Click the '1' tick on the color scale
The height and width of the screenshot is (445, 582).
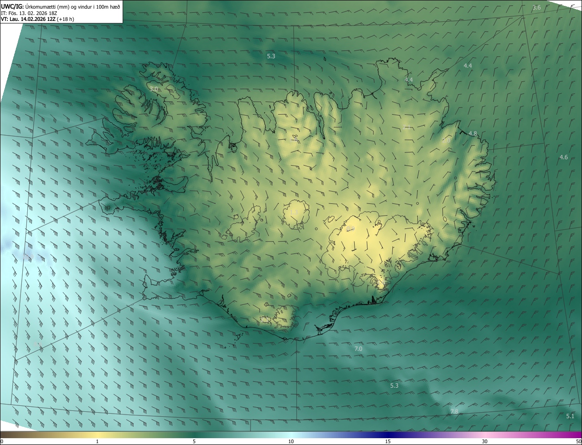(97, 441)
